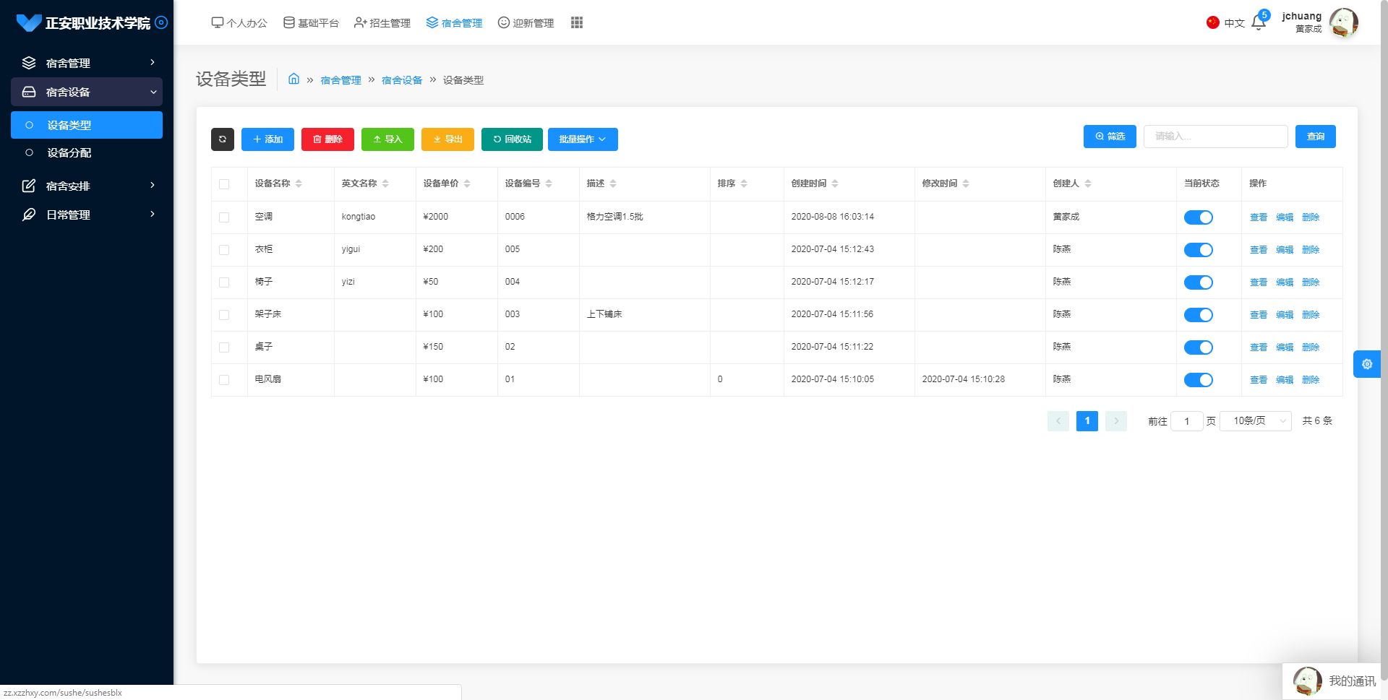Expand the 宿舍管理 sidebar chevron
This screenshot has width=1388, height=700.
153,63
